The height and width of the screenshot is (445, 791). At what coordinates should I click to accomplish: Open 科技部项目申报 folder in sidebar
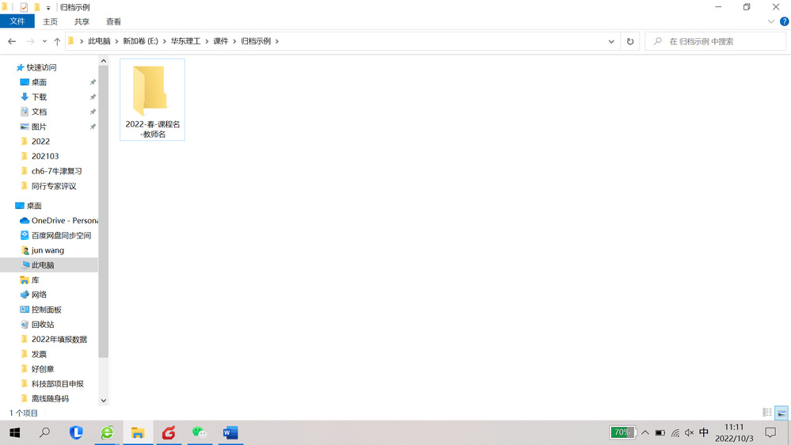pyautogui.click(x=58, y=384)
